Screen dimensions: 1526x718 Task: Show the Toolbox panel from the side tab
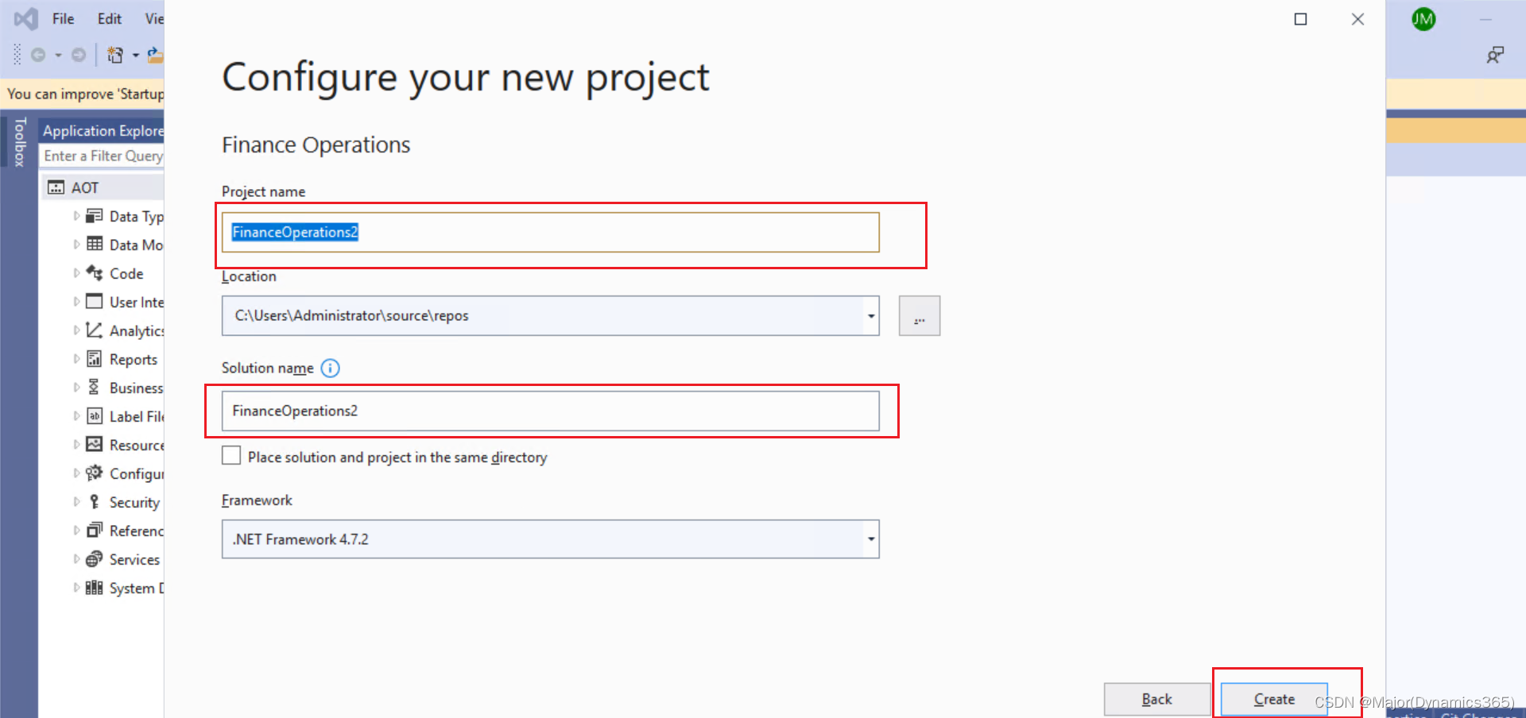point(20,143)
